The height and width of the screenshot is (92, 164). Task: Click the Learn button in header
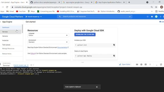pyautogui.click(x=162, y=22)
